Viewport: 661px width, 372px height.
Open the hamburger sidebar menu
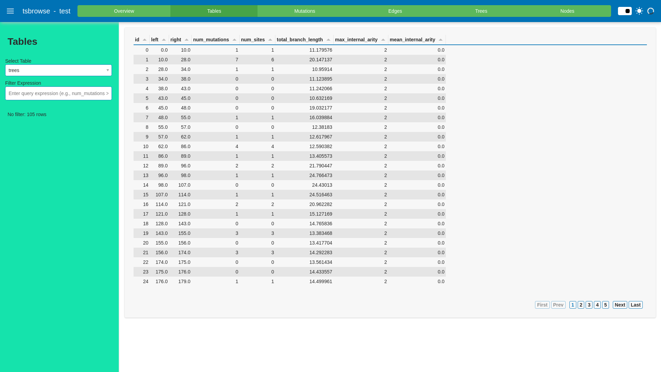point(10,11)
